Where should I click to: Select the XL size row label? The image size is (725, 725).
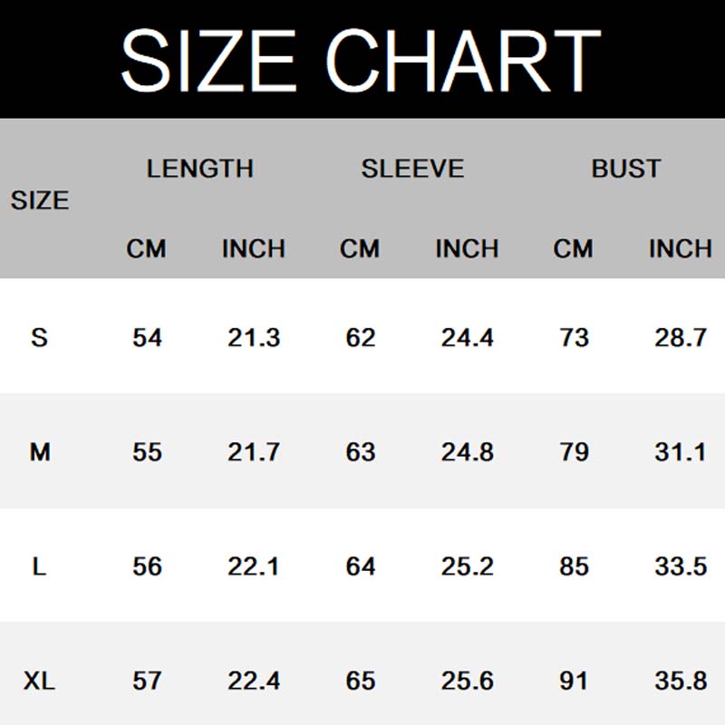point(40,680)
